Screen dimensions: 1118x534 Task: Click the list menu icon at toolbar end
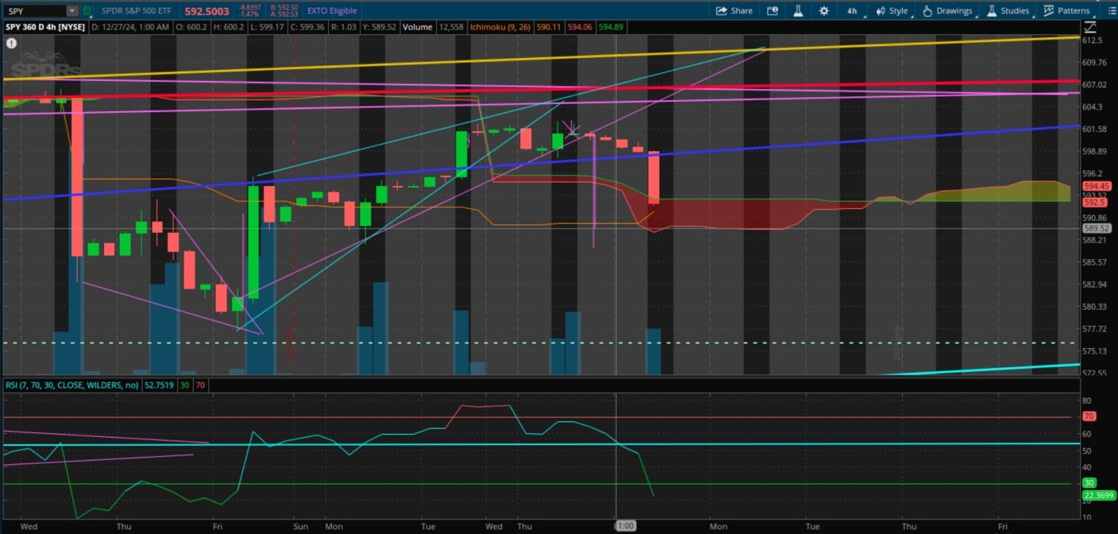[1112, 10]
